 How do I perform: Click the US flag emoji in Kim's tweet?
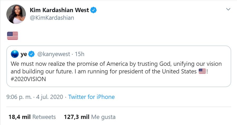12,36
